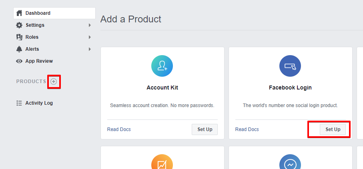Click the Add a Product heading

131,19
